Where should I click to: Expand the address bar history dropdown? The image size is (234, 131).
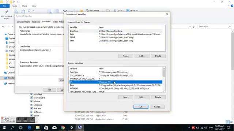[190, 27]
